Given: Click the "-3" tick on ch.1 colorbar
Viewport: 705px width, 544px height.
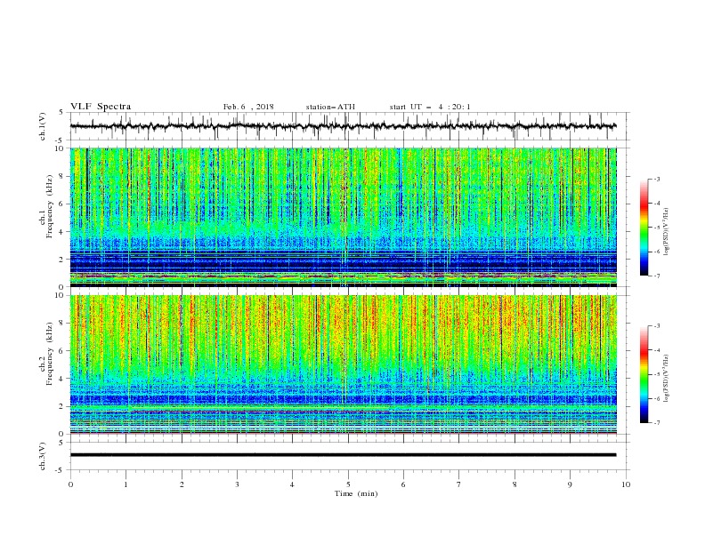Looking at the screenshot, I should tap(656, 179).
